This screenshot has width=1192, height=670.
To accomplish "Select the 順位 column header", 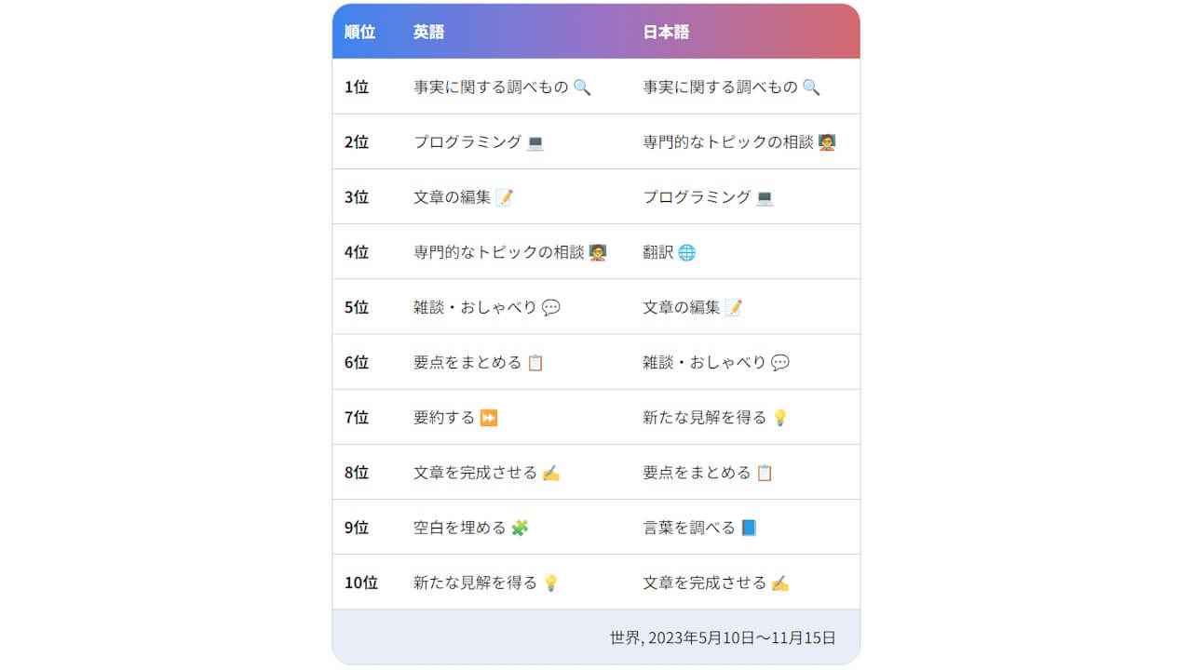I will coord(359,32).
